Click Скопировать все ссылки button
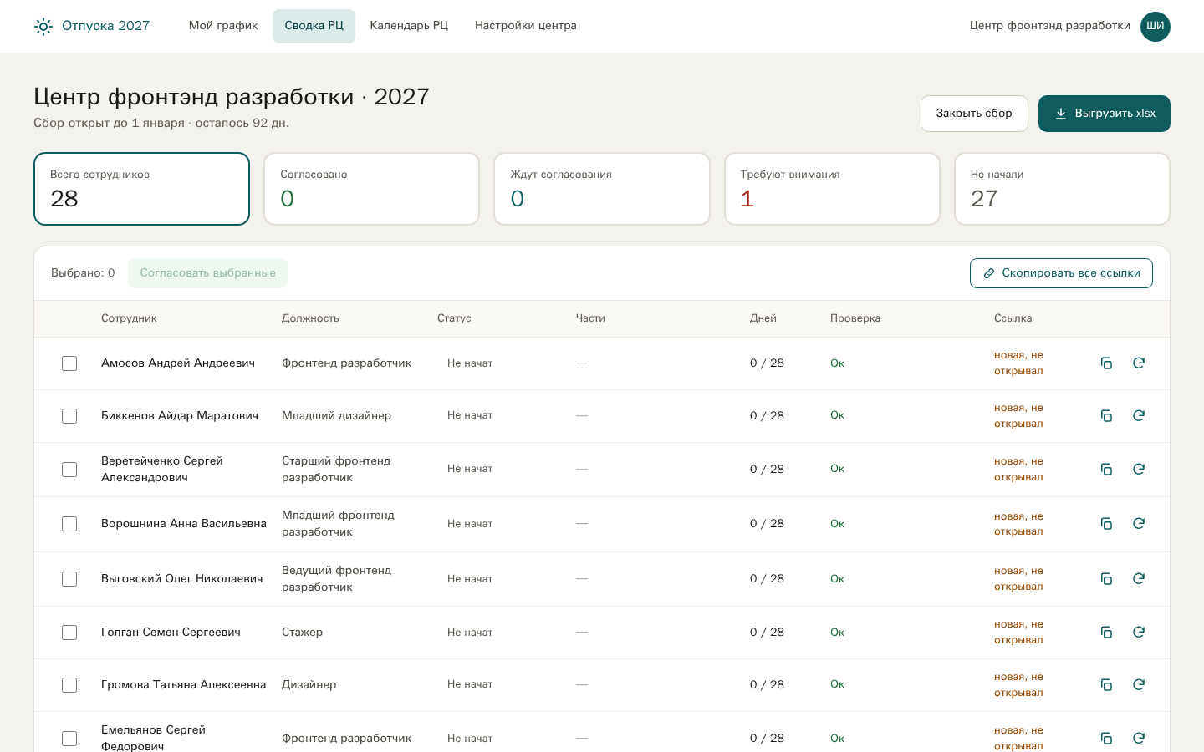The height and width of the screenshot is (752, 1204). click(x=1061, y=273)
